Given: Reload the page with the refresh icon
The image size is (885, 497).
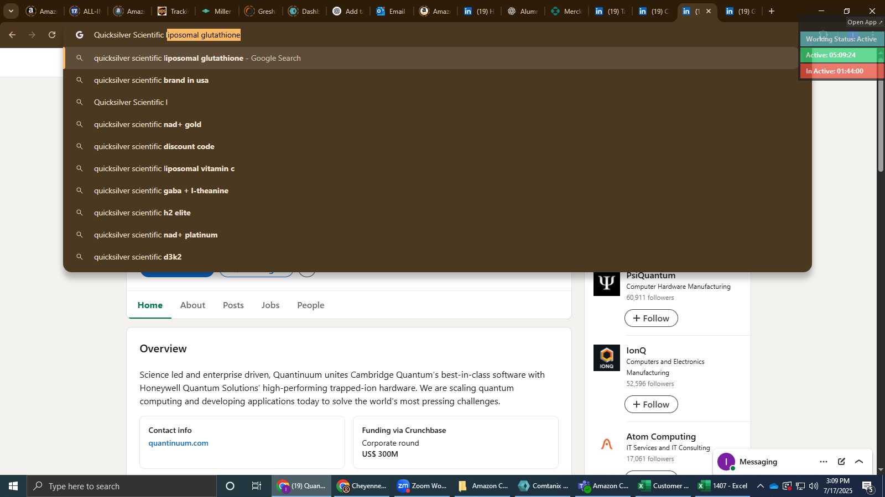Looking at the screenshot, I should point(52,35).
